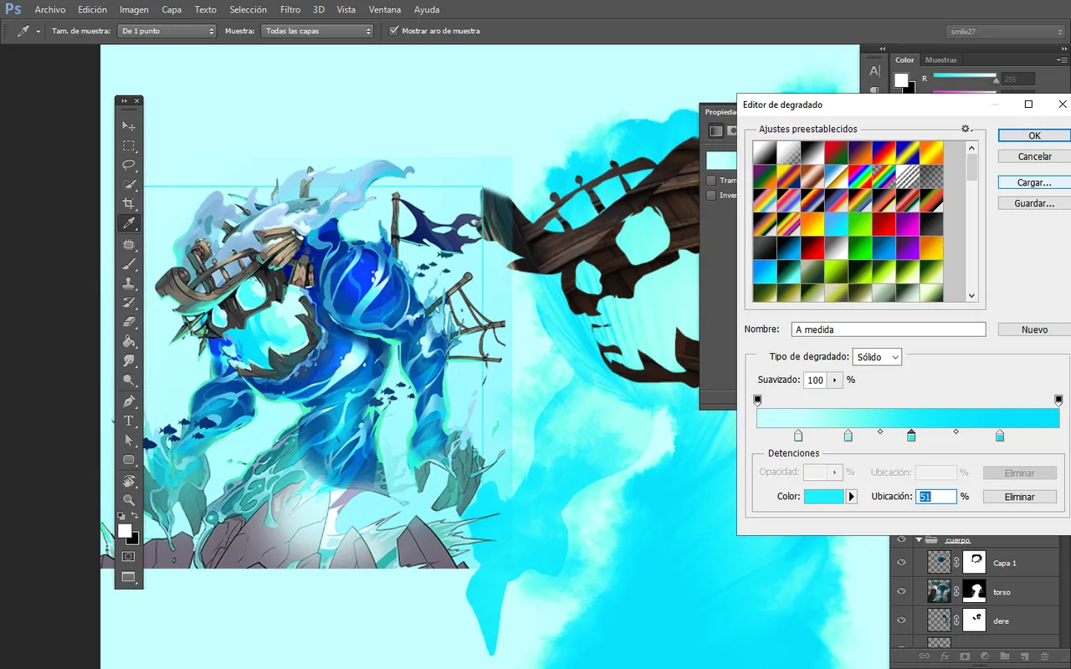This screenshot has width=1071, height=669.
Task: Create new layer icon in Layers panel
Action: click(x=1025, y=657)
